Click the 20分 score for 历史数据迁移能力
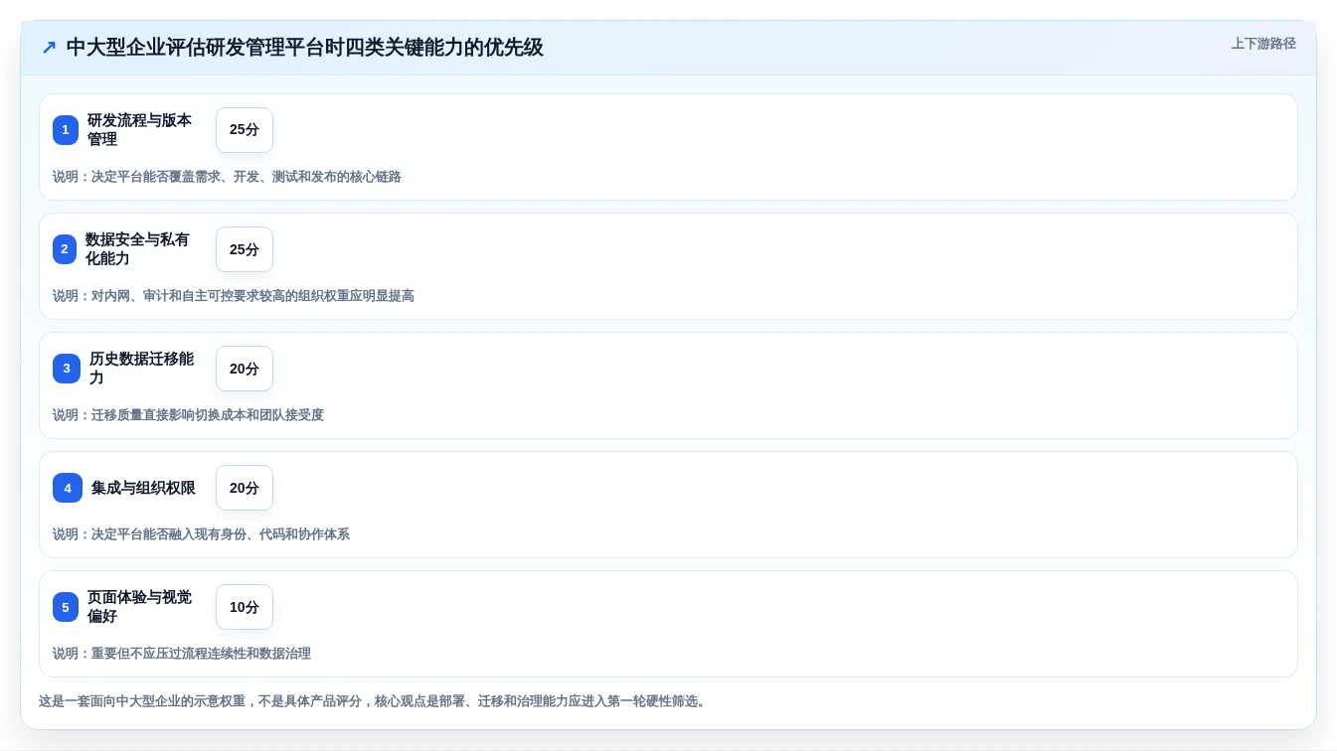1337x751 pixels. [245, 369]
